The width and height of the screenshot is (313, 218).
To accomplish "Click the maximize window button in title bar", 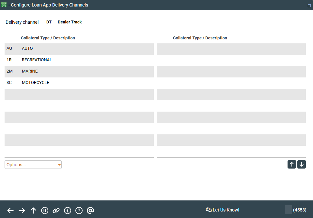I will (x=309, y=6).
